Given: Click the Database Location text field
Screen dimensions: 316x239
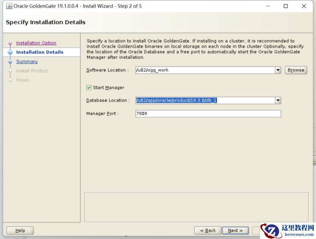Looking at the screenshot, I should point(205,100).
